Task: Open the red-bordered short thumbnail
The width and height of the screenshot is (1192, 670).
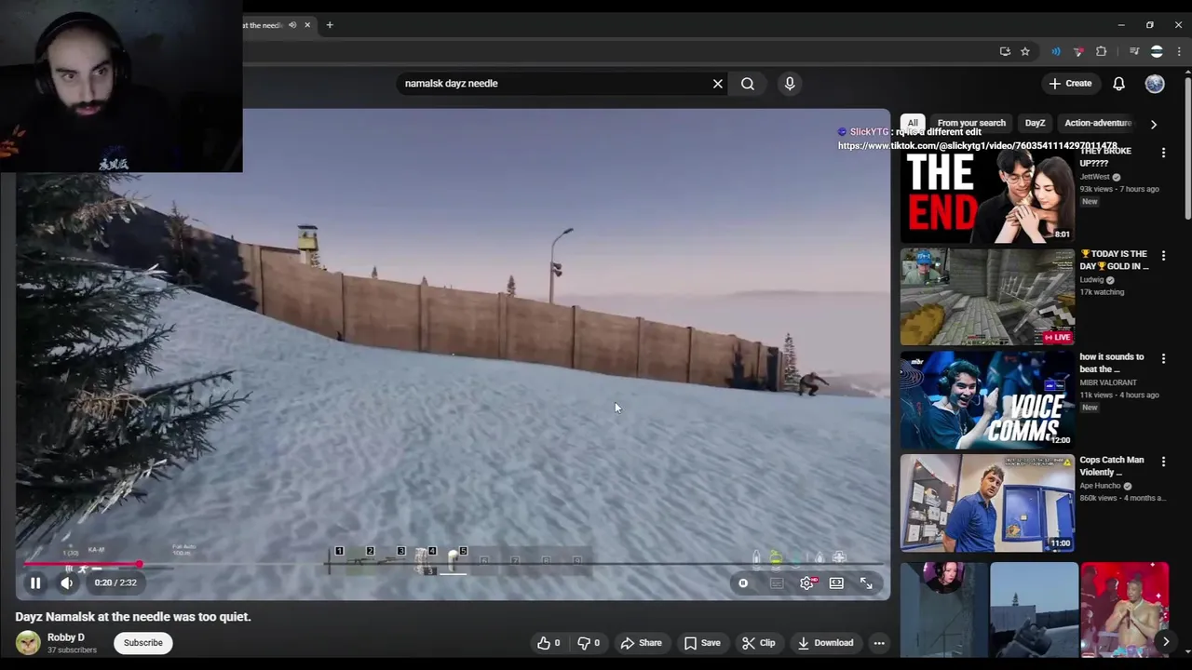Action: 1125,610
